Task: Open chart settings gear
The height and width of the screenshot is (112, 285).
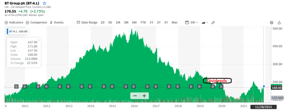Action: tap(272, 23)
